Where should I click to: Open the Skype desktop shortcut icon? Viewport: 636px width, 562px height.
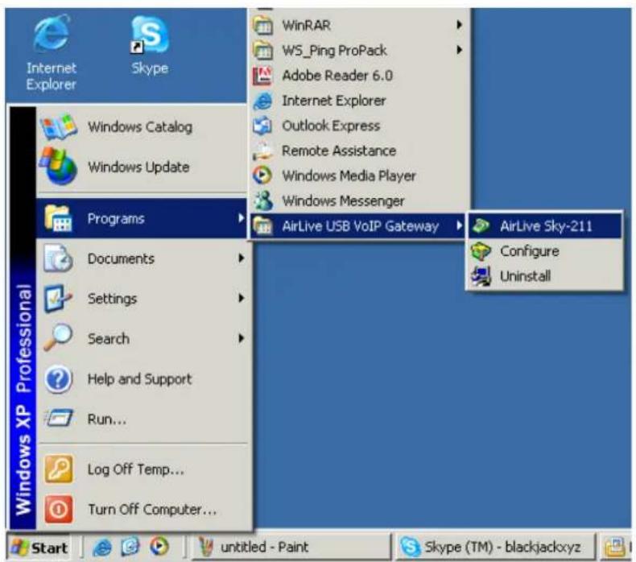pos(149,35)
